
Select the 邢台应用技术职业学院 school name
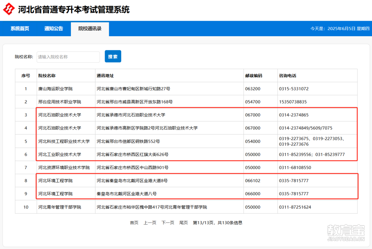60,102
